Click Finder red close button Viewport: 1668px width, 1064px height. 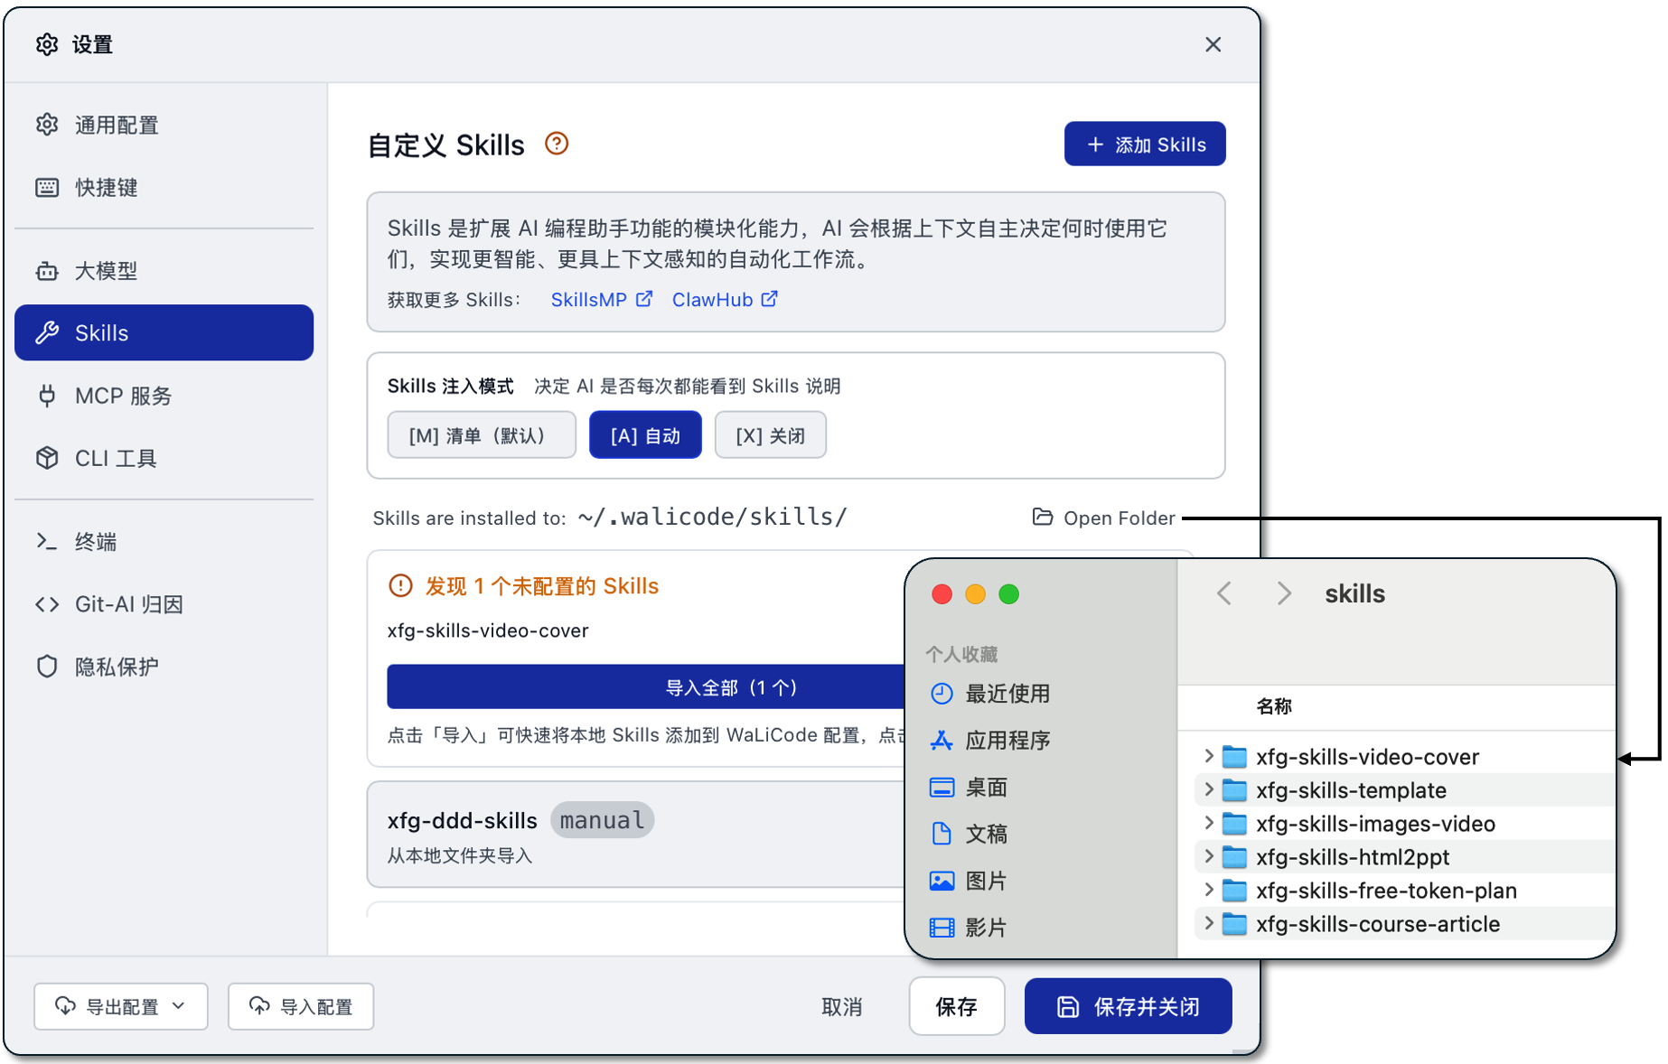coord(942,593)
